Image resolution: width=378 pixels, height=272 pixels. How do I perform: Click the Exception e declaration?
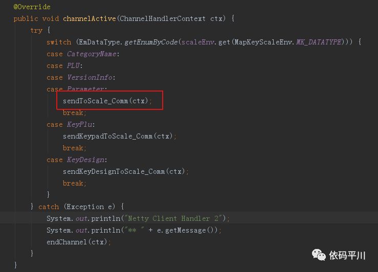(90, 207)
